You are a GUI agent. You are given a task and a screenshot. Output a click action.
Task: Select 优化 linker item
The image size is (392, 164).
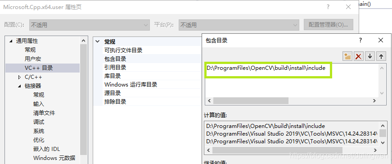[x=39, y=140]
